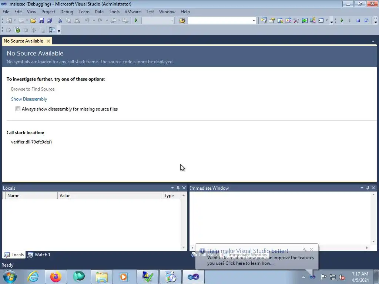Open Immediate Window position dropdown

click(x=362, y=188)
